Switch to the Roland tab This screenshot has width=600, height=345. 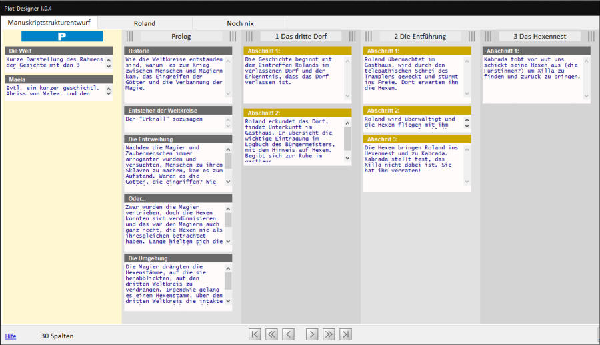[x=145, y=23]
